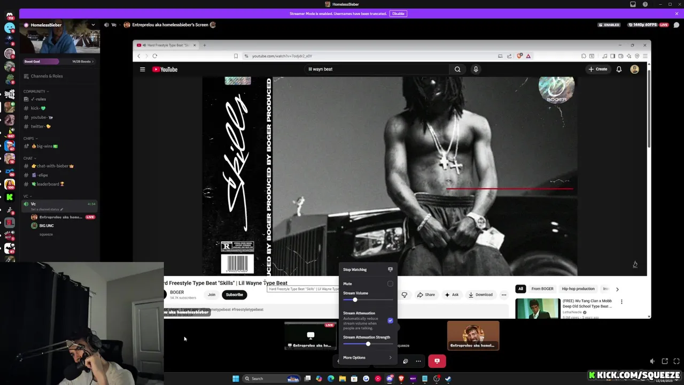Open Wu Tang Clan video thumbnail

(538, 309)
